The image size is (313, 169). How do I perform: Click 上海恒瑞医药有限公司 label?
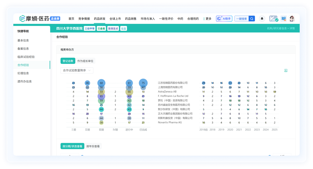click(x=170, y=87)
